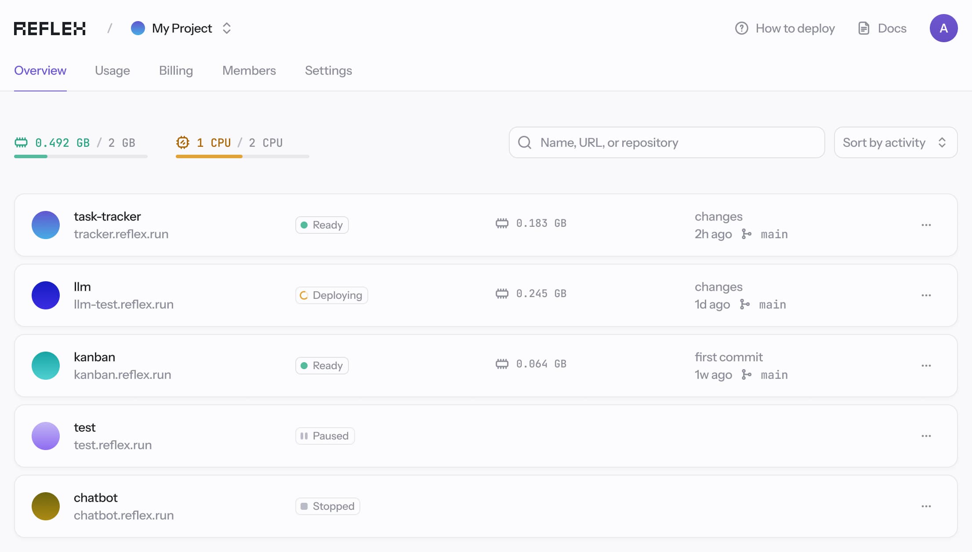Expand the options menu for llm app
This screenshot has width=972, height=552.
pyautogui.click(x=926, y=295)
